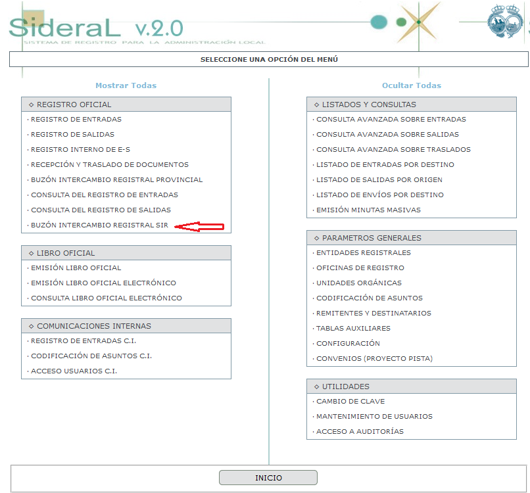Collapse the PARAMETROS GENERALES section header
Screen dimensions: 530x493
(412, 238)
